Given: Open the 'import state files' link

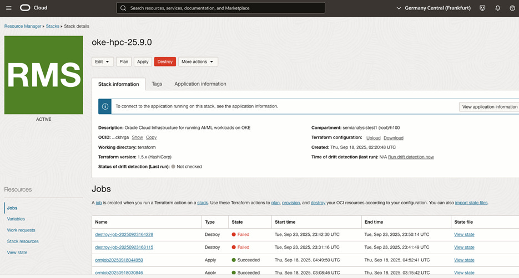Looking at the screenshot, I should 471,203.
